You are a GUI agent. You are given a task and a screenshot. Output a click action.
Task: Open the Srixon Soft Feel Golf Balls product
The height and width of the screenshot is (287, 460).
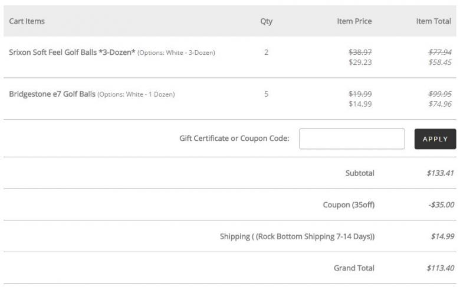(72, 52)
